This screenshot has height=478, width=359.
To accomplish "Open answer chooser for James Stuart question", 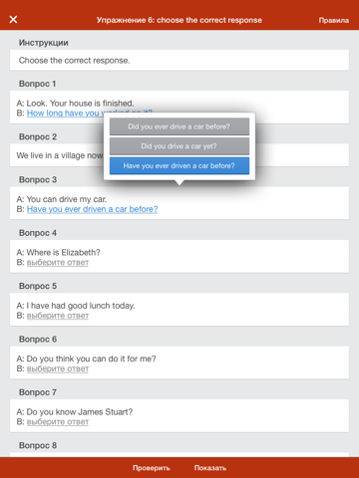I will (58, 421).
